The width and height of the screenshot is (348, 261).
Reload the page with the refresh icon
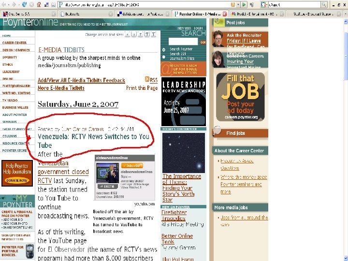tap(25, 4)
